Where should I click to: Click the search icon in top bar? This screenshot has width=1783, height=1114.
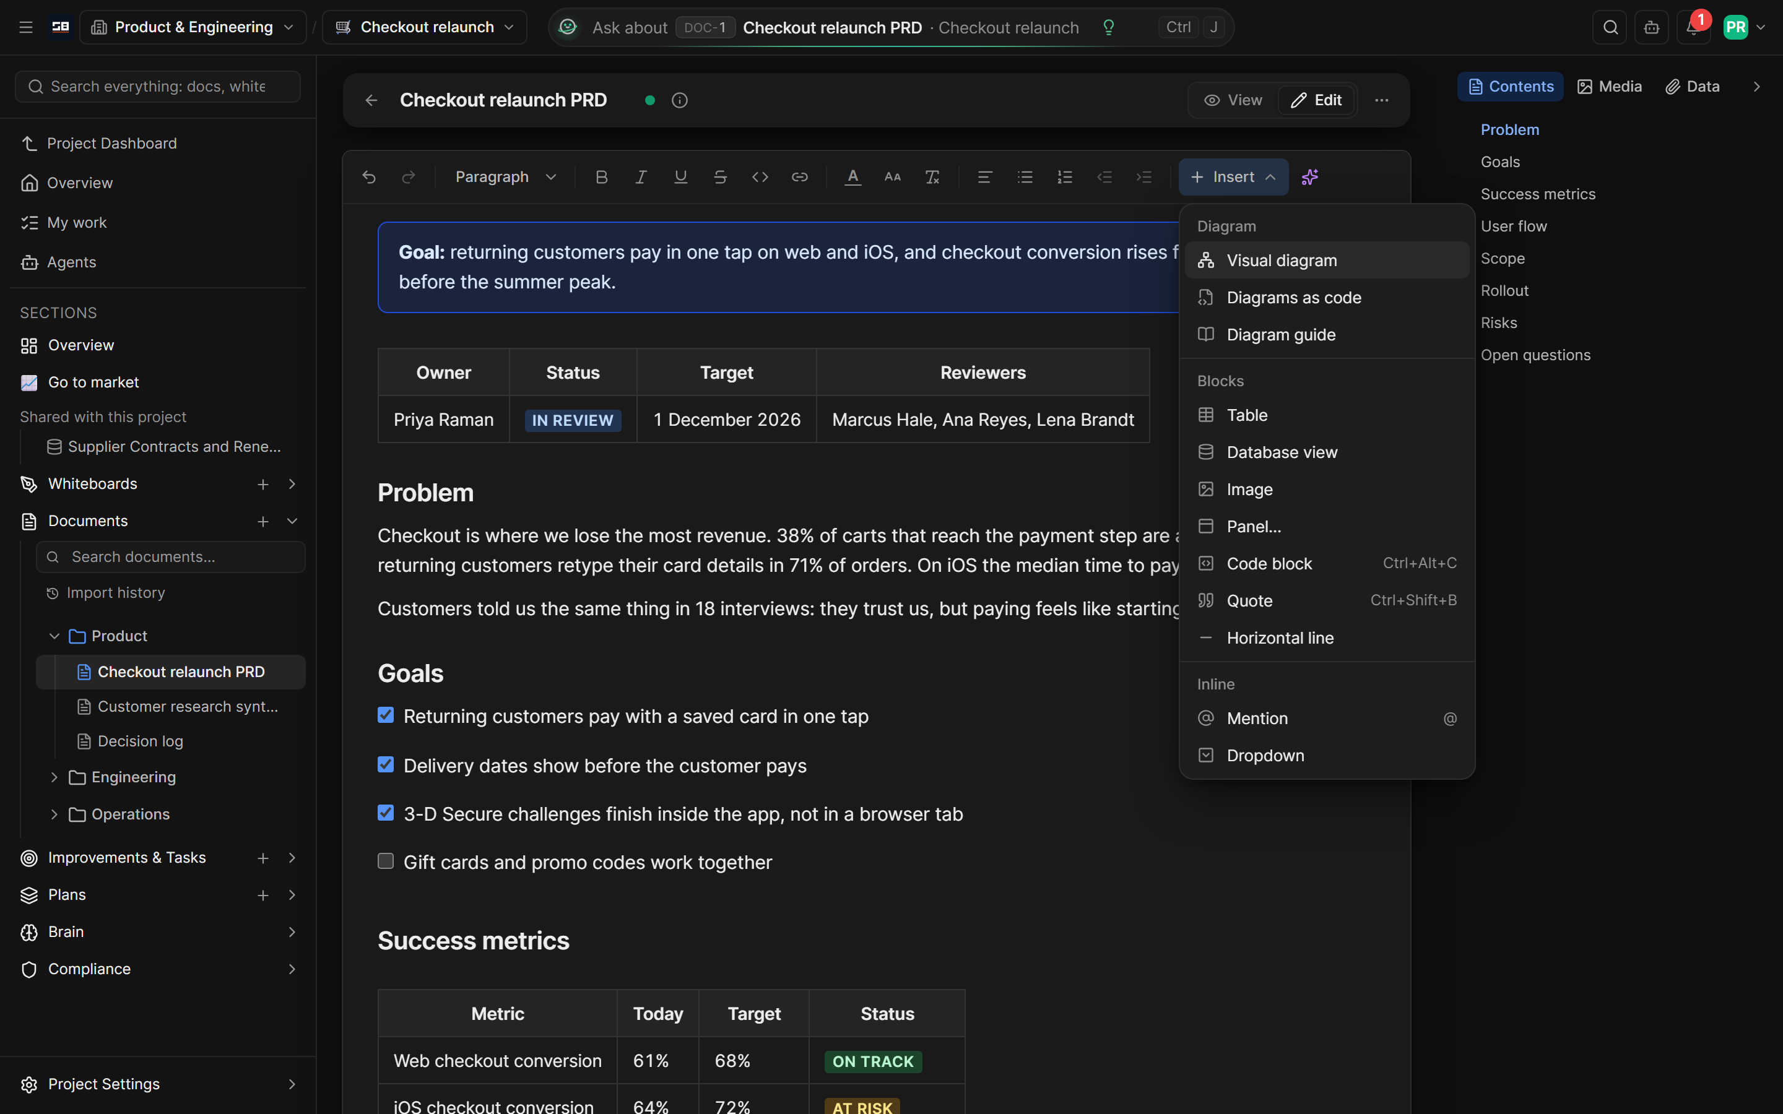point(1611,27)
